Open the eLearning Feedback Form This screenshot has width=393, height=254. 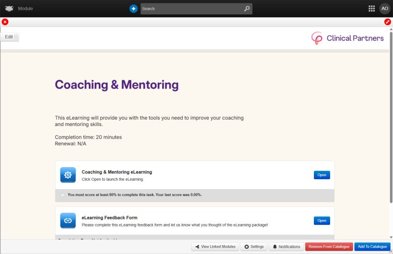point(322,221)
